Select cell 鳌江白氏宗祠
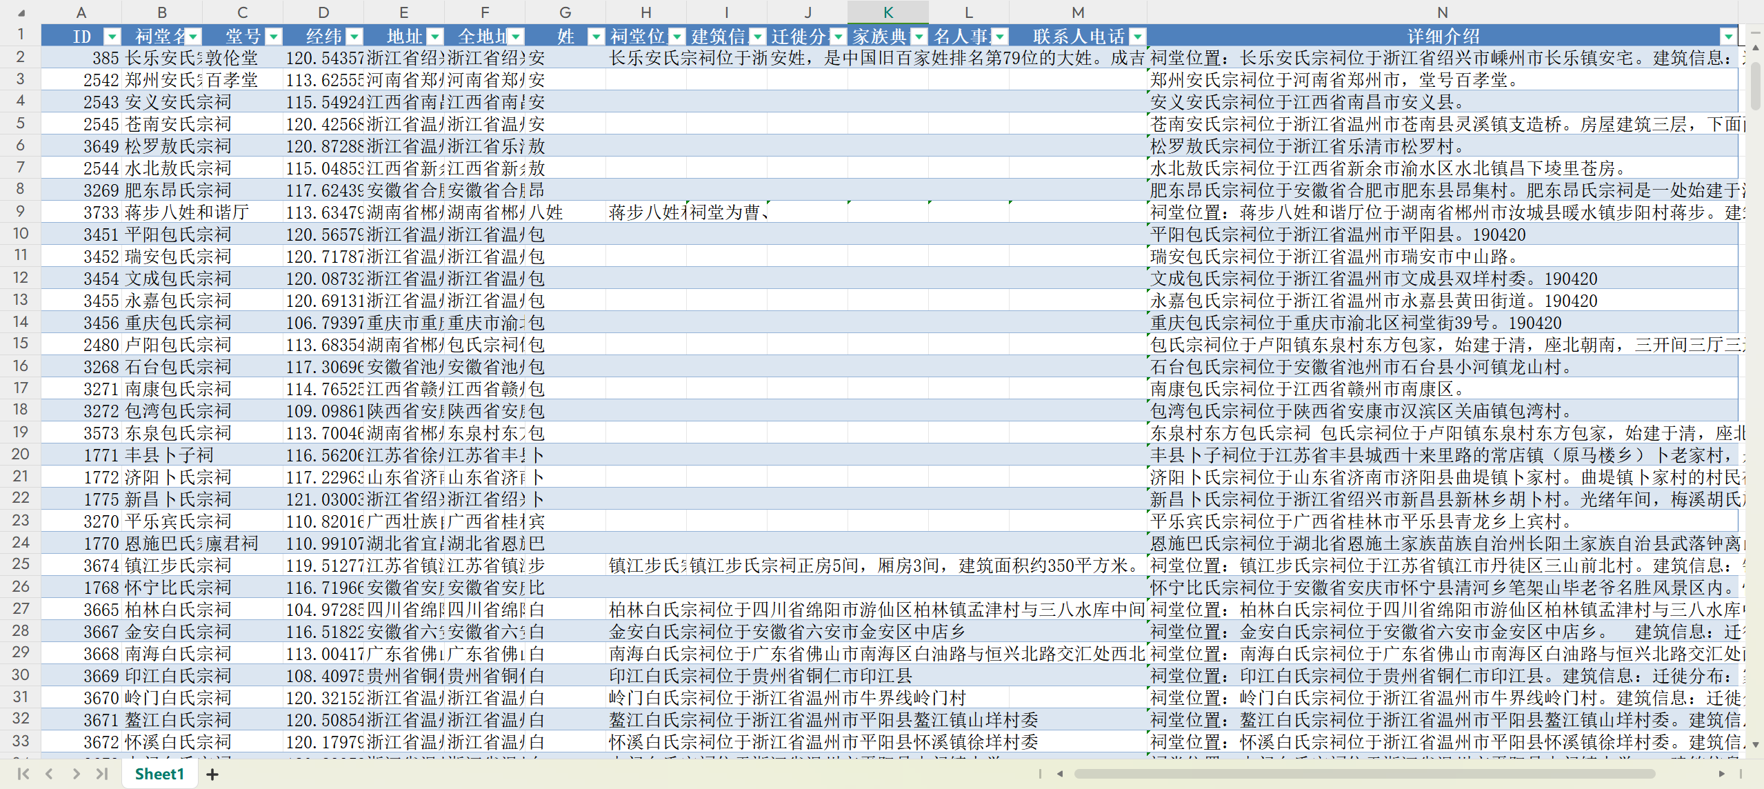Image resolution: width=1764 pixels, height=789 pixels. pos(162,720)
